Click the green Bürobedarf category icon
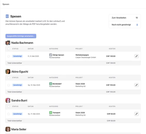Image resolution: width=146 pixels, height=134 pixels. [51, 84]
